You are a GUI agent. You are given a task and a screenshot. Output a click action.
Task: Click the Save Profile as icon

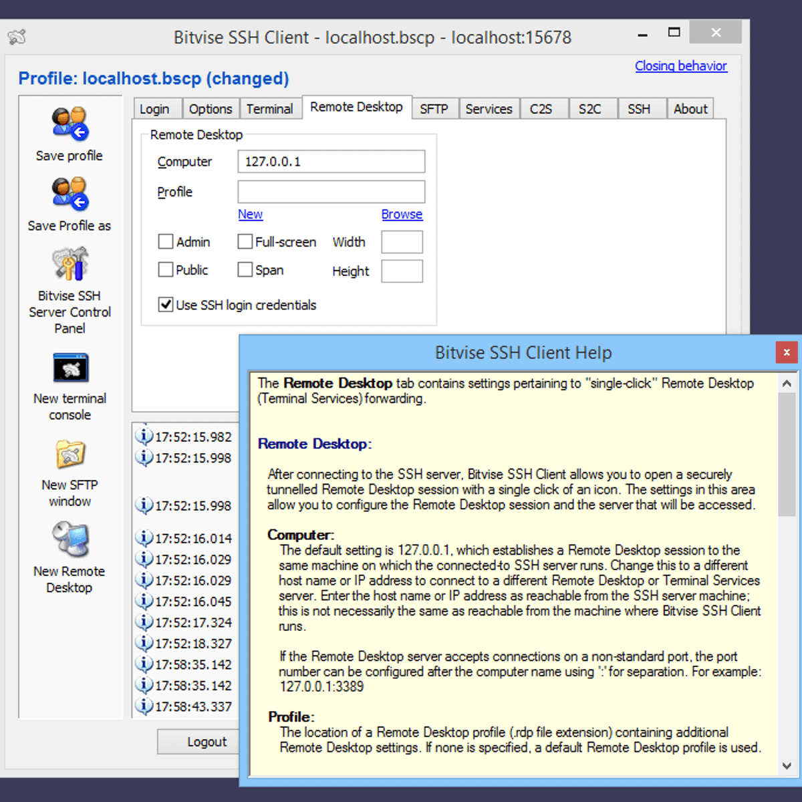pyautogui.click(x=70, y=194)
